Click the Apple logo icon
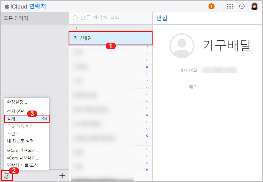 pyautogui.click(x=7, y=6)
